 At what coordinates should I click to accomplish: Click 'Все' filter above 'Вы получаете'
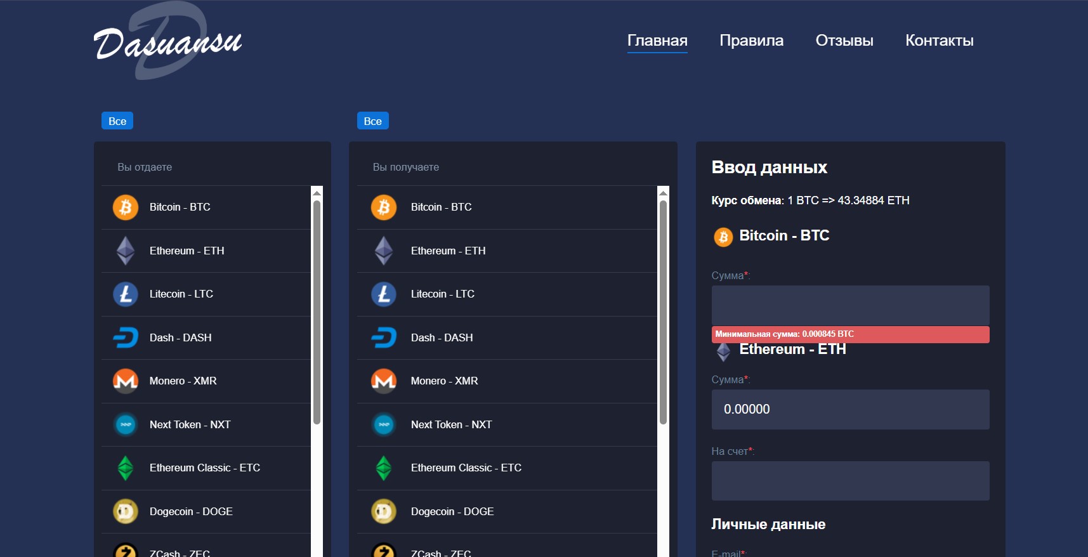pos(373,121)
